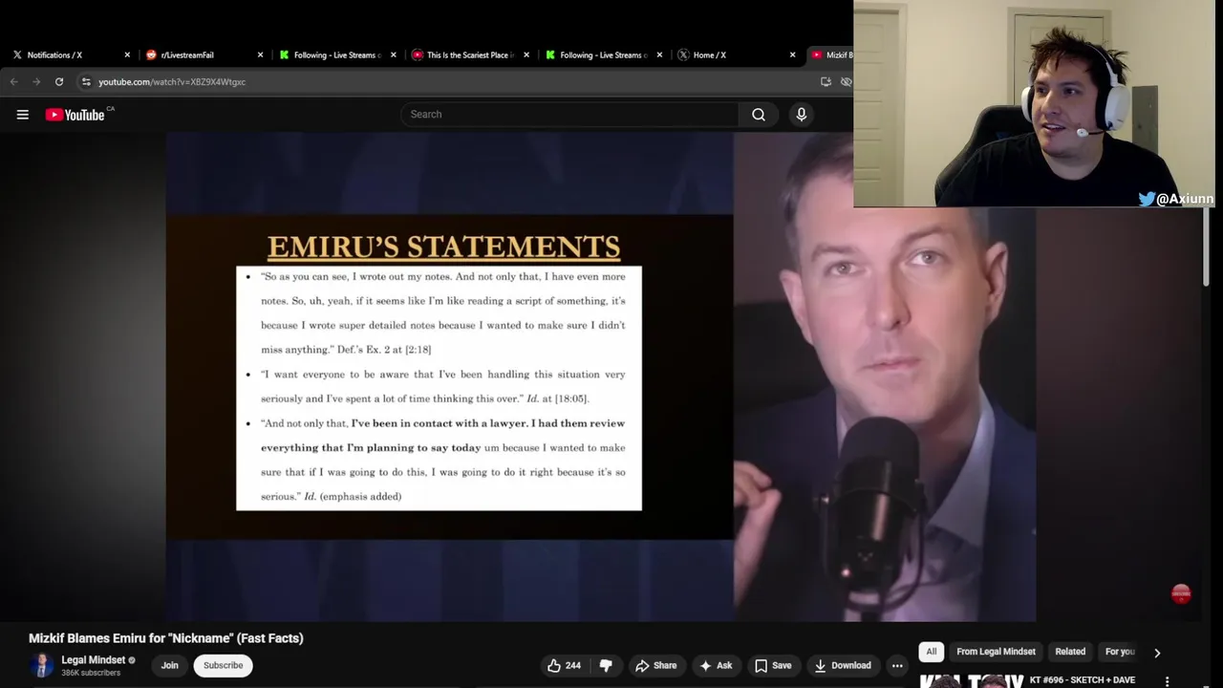Click the address bar URL
Viewport: 1223px width, 688px height.
click(x=172, y=82)
